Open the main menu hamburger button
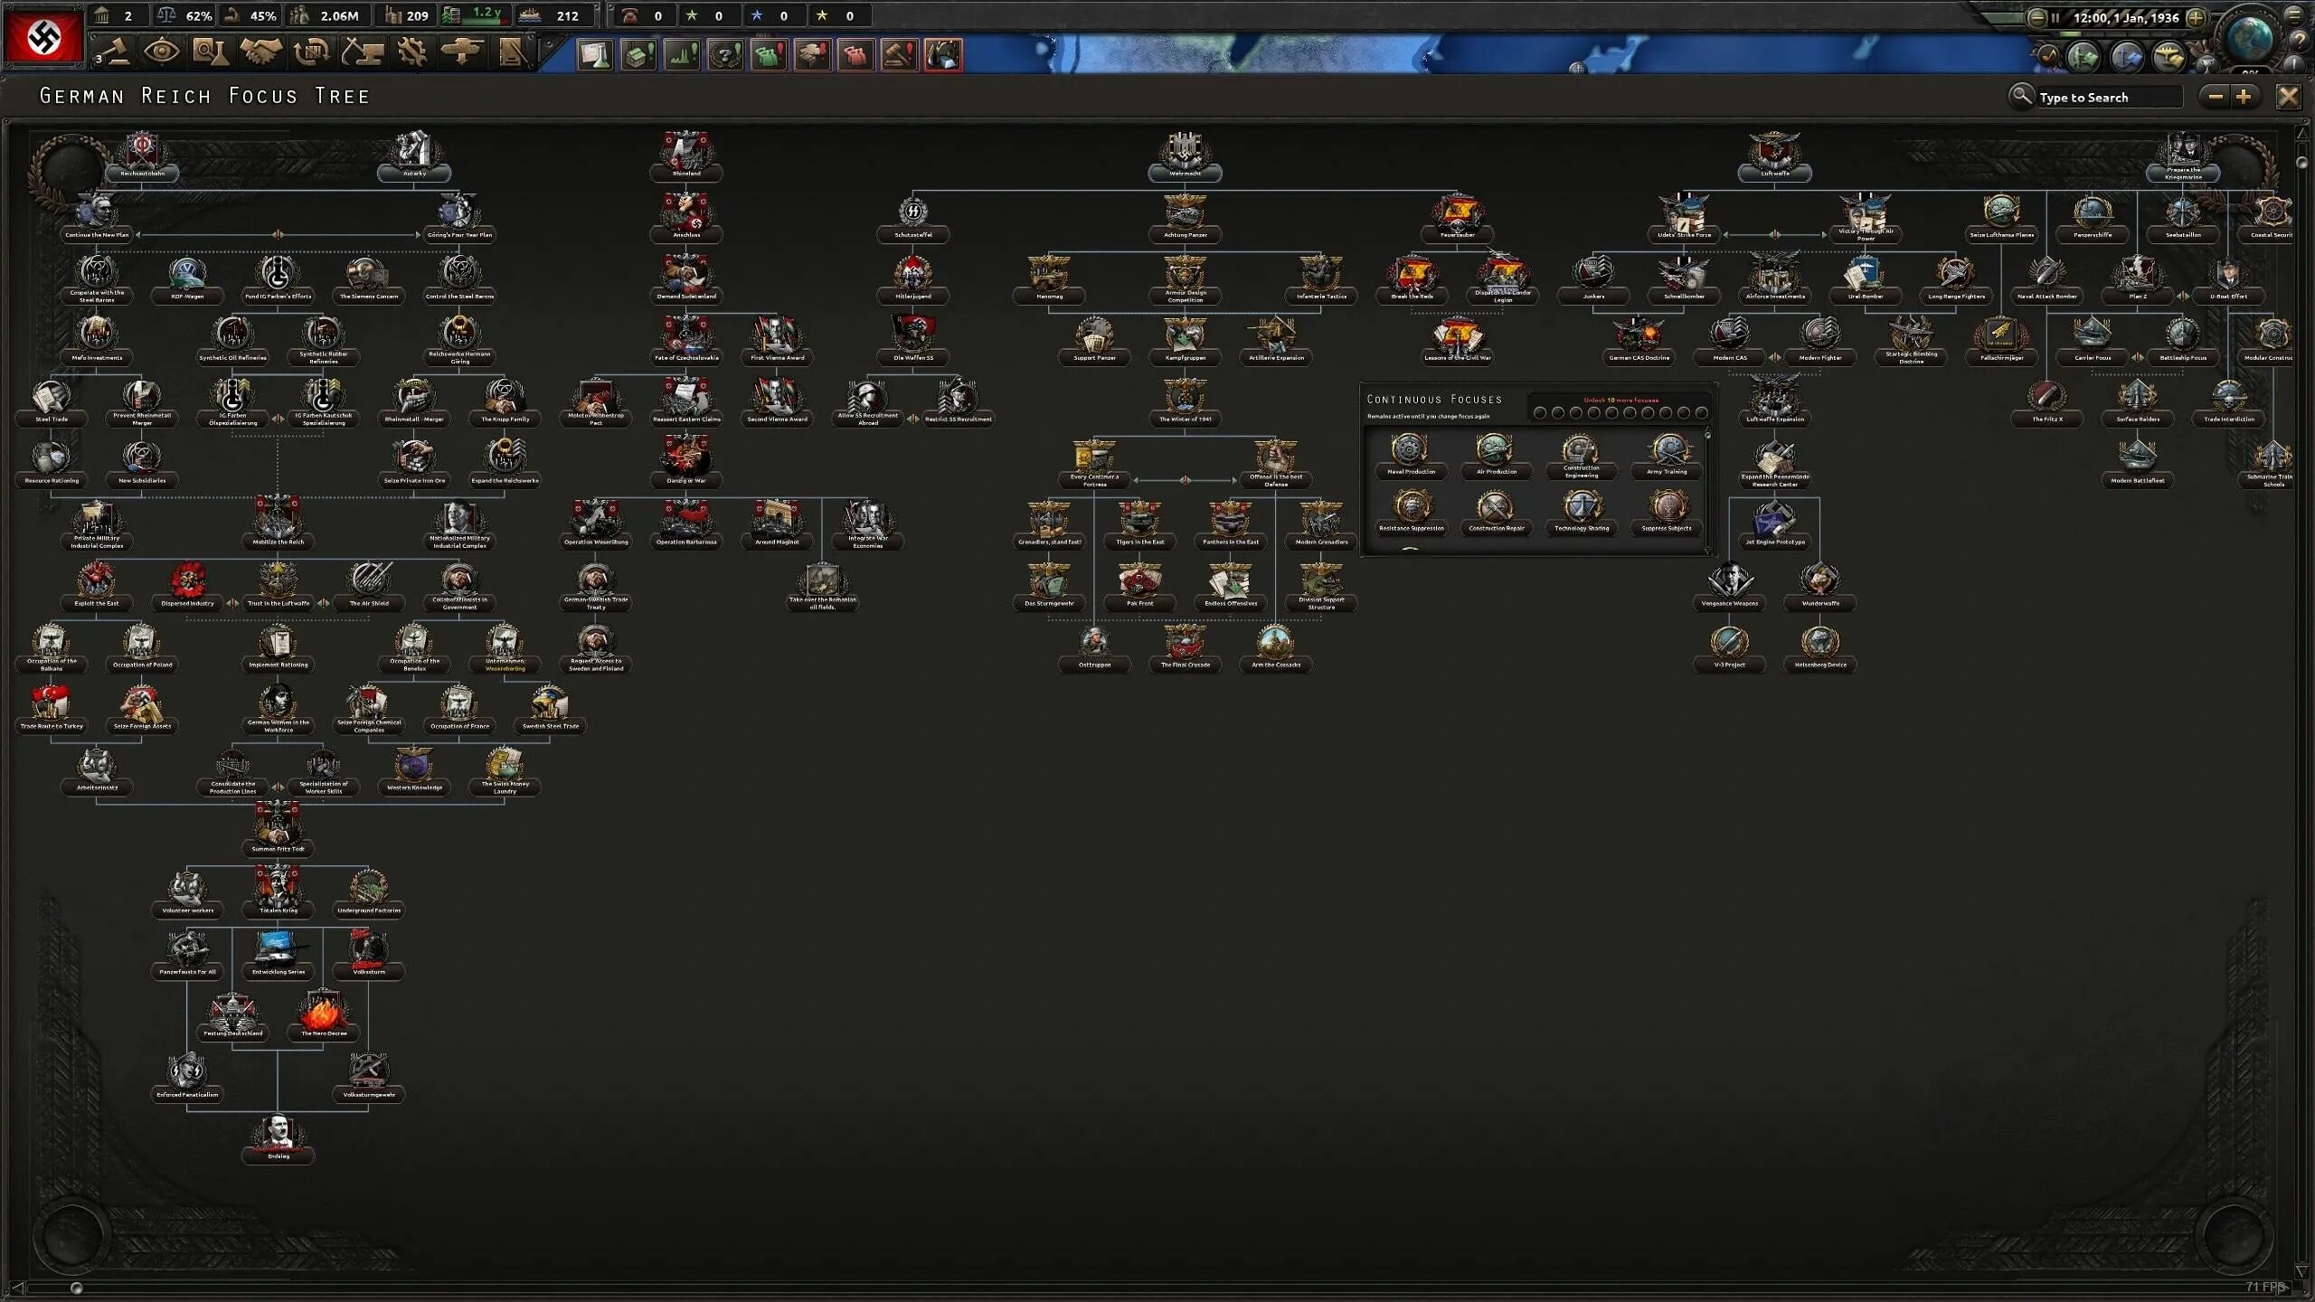The image size is (2315, 1302). [2294, 15]
